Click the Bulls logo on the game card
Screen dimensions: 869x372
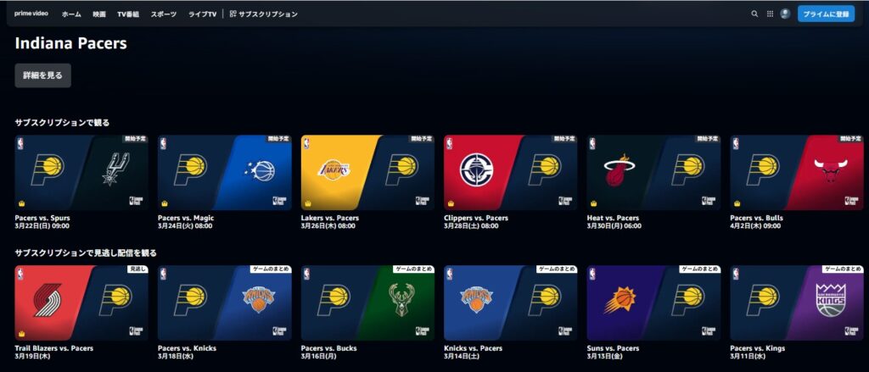pyautogui.click(x=827, y=170)
